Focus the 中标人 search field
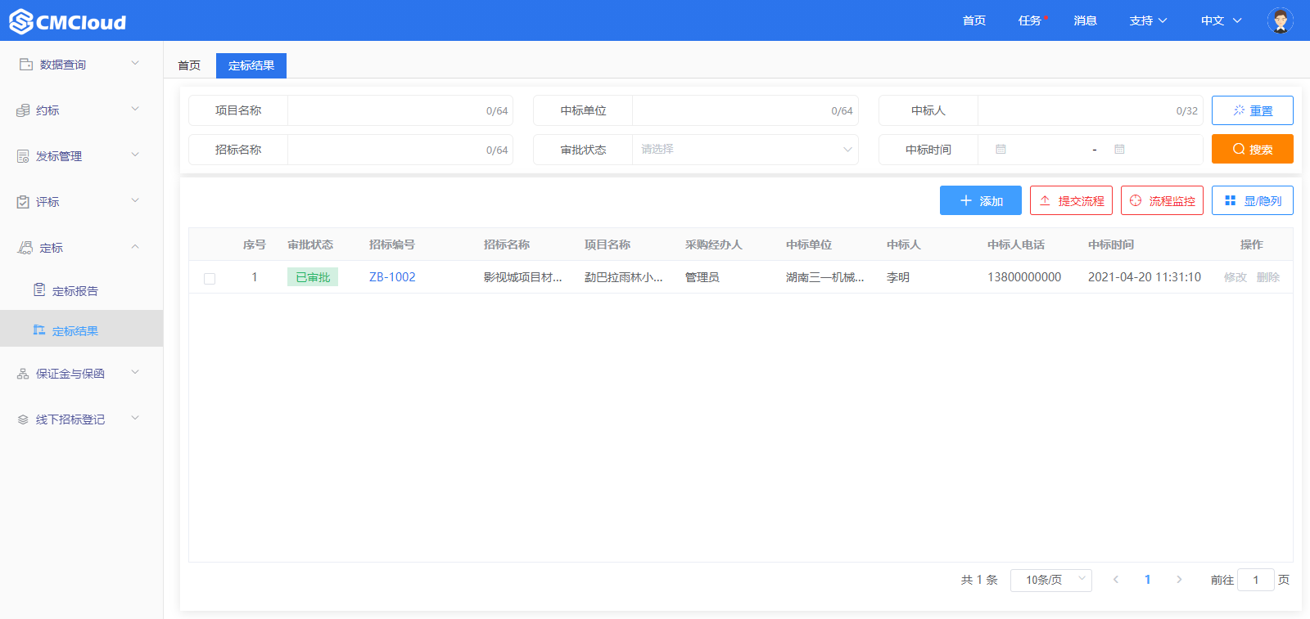The image size is (1310, 619). [x=1091, y=110]
